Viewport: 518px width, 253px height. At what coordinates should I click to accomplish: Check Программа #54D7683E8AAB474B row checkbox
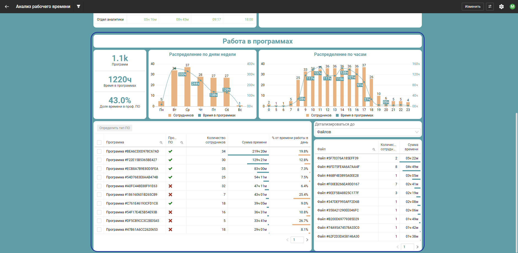[99, 177]
